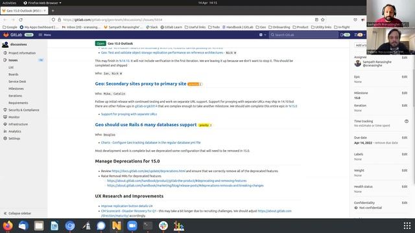Go back with the browser back arrow
This screenshot has width=415, height=233.
coord(5,20)
